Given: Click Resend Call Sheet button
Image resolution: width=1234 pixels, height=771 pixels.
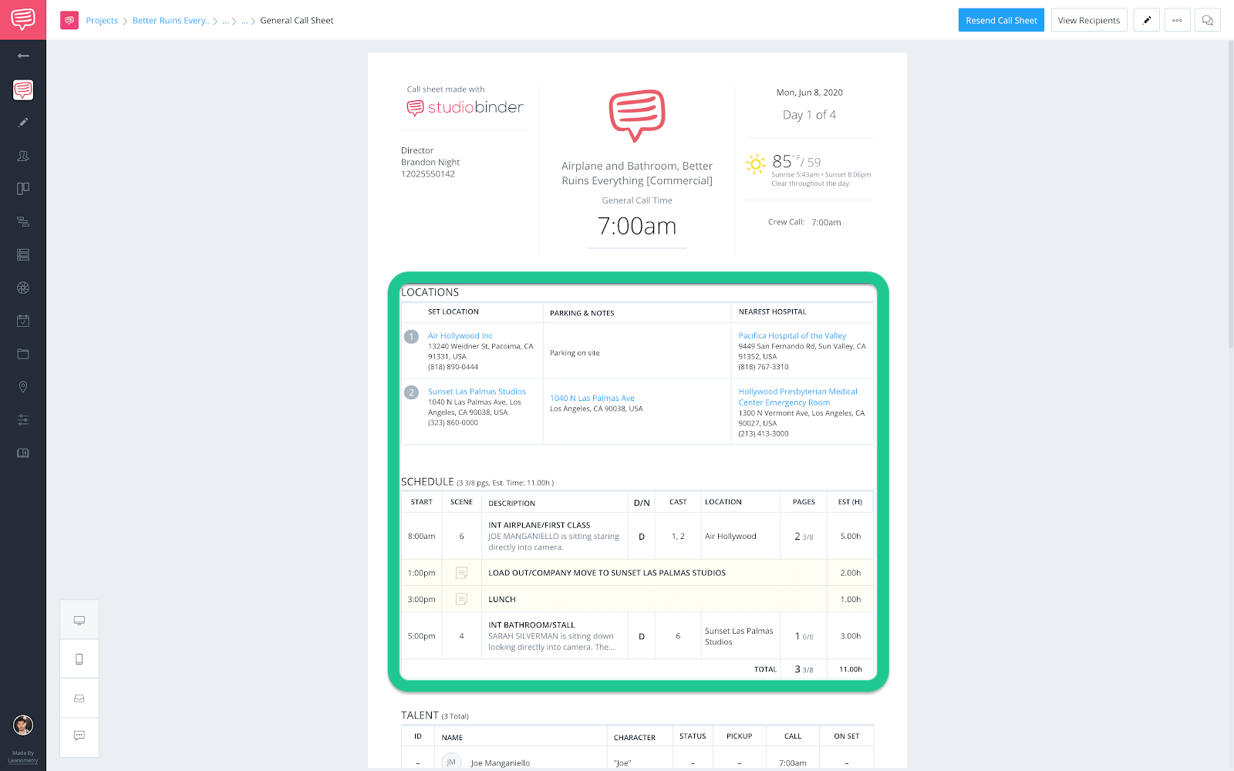Looking at the screenshot, I should click(1001, 20).
